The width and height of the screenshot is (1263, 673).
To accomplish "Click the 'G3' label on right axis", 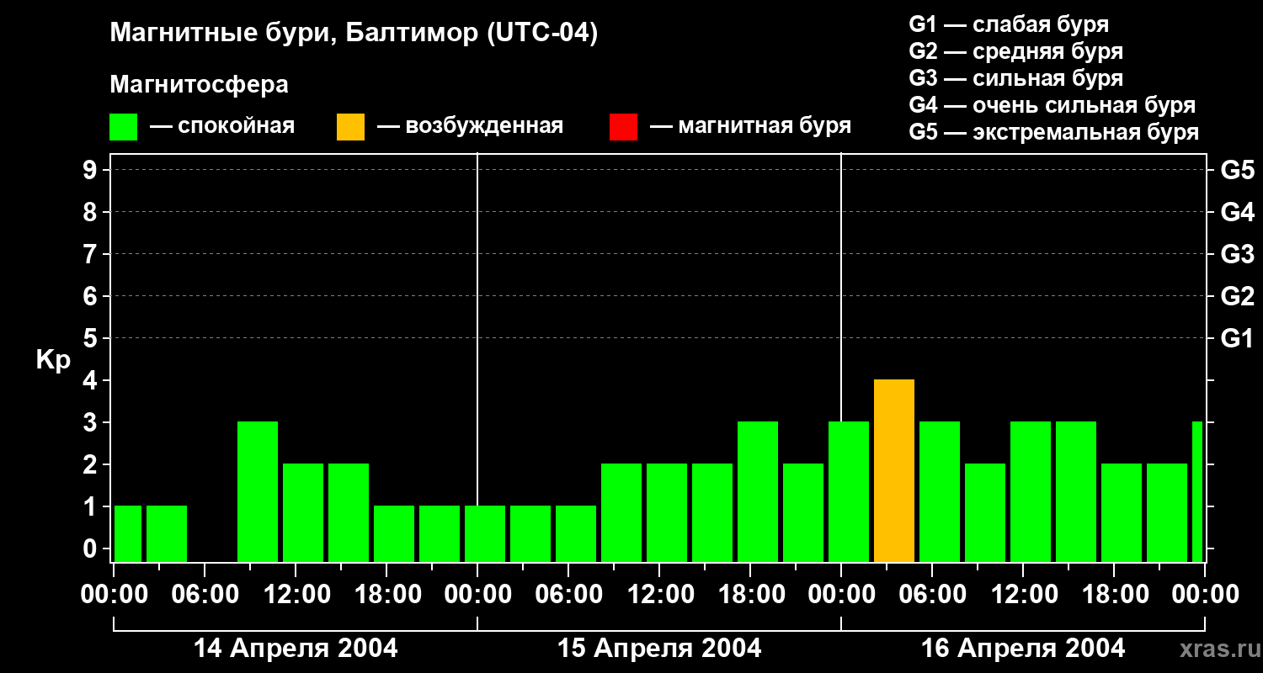I will pos(1237,255).
